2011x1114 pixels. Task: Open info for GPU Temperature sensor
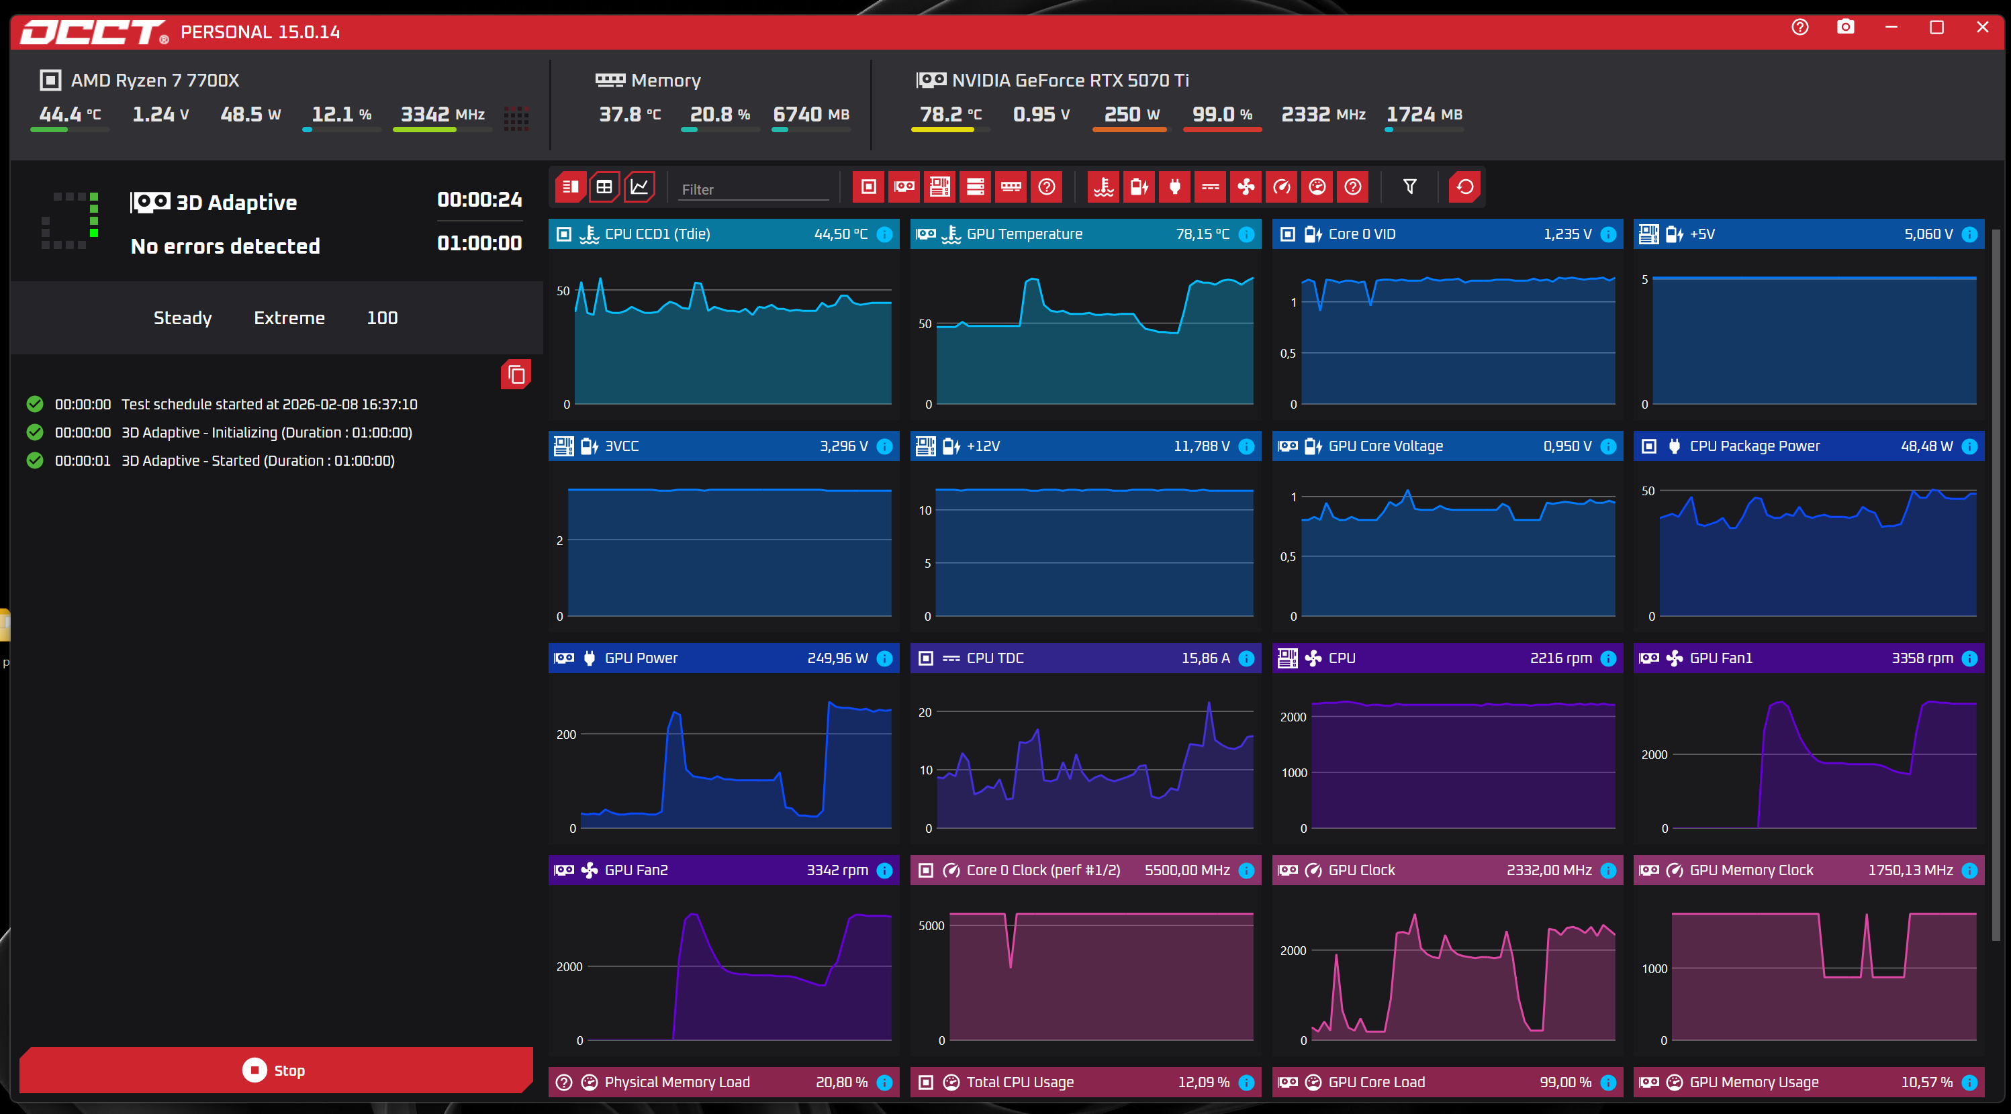pyautogui.click(x=1247, y=234)
